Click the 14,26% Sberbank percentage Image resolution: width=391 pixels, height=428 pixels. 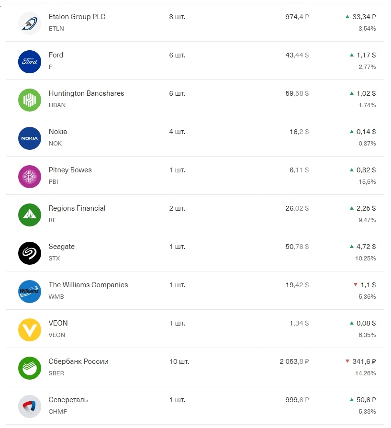[x=366, y=373]
